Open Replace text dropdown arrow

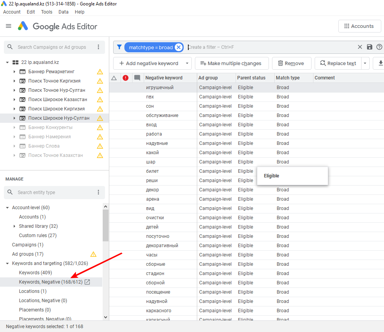(x=365, y=64)
